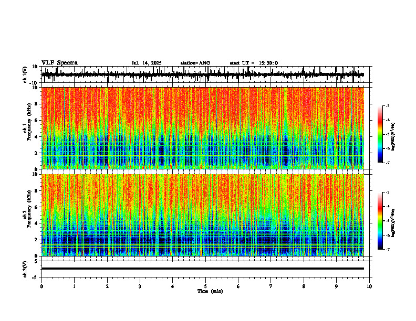Click the "1" tick on the Time axis
This screenshot has width=416, height=321.
74,286
